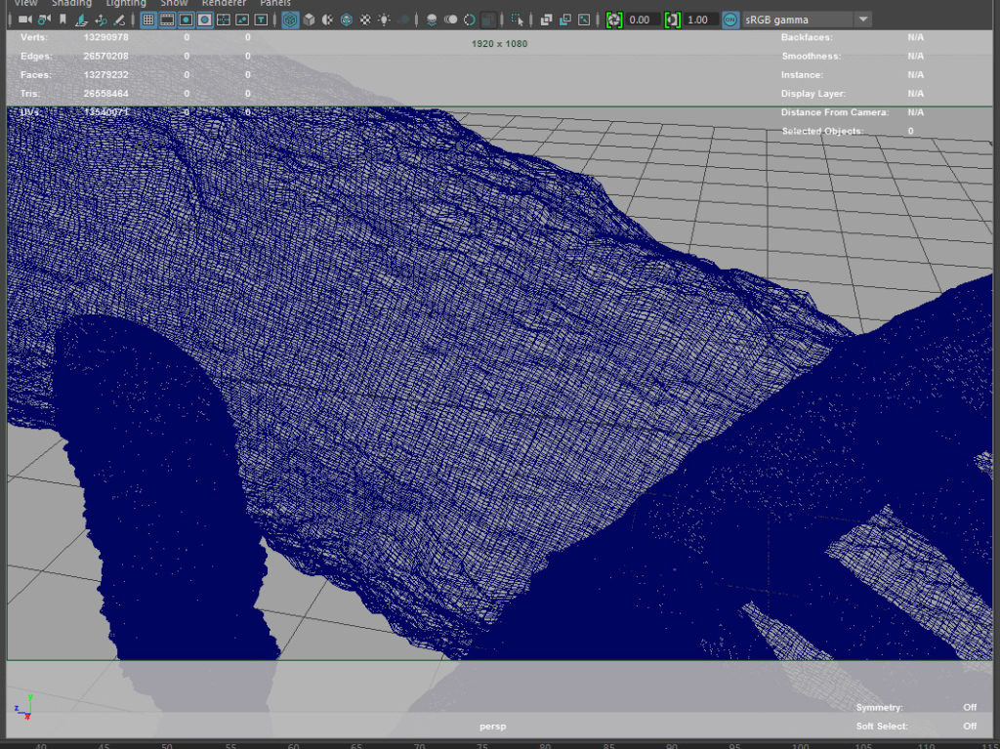Screen dimensions: 1000x749
Task: Toggle the Film Gate overlay
Action: coord(167,20)
